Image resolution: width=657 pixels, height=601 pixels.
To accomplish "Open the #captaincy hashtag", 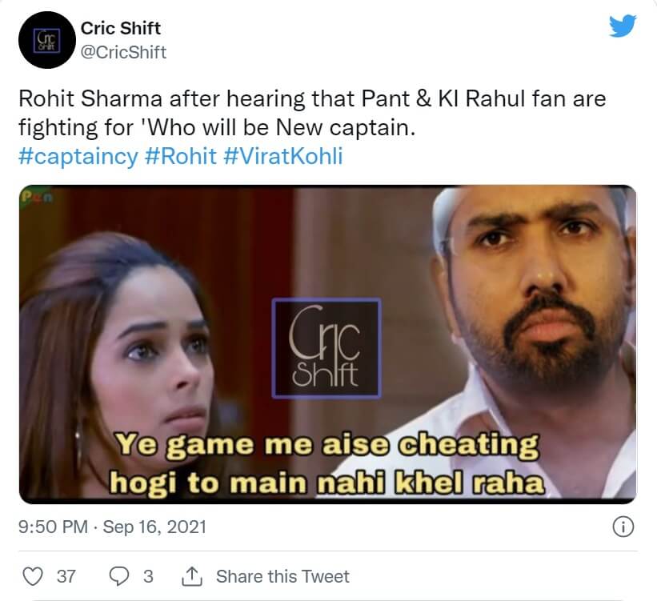I will click(78, 156).
